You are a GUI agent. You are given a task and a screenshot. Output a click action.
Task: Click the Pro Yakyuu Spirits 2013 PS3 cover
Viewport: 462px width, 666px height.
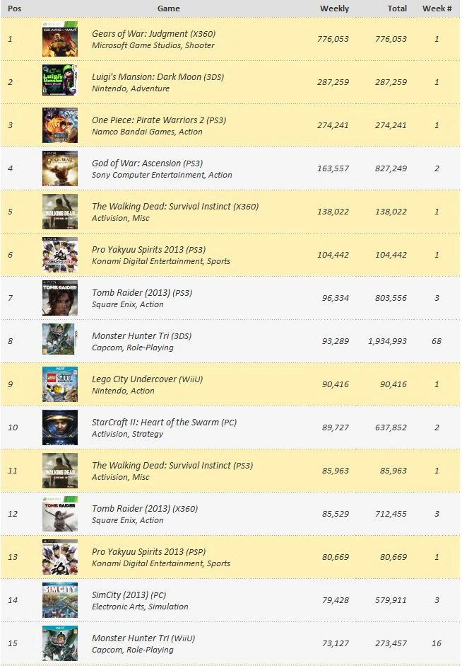click(60, 256)
